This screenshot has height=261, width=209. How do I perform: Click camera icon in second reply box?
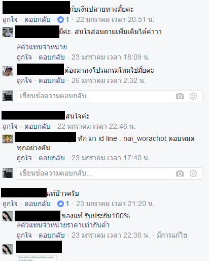coord(180,173)
